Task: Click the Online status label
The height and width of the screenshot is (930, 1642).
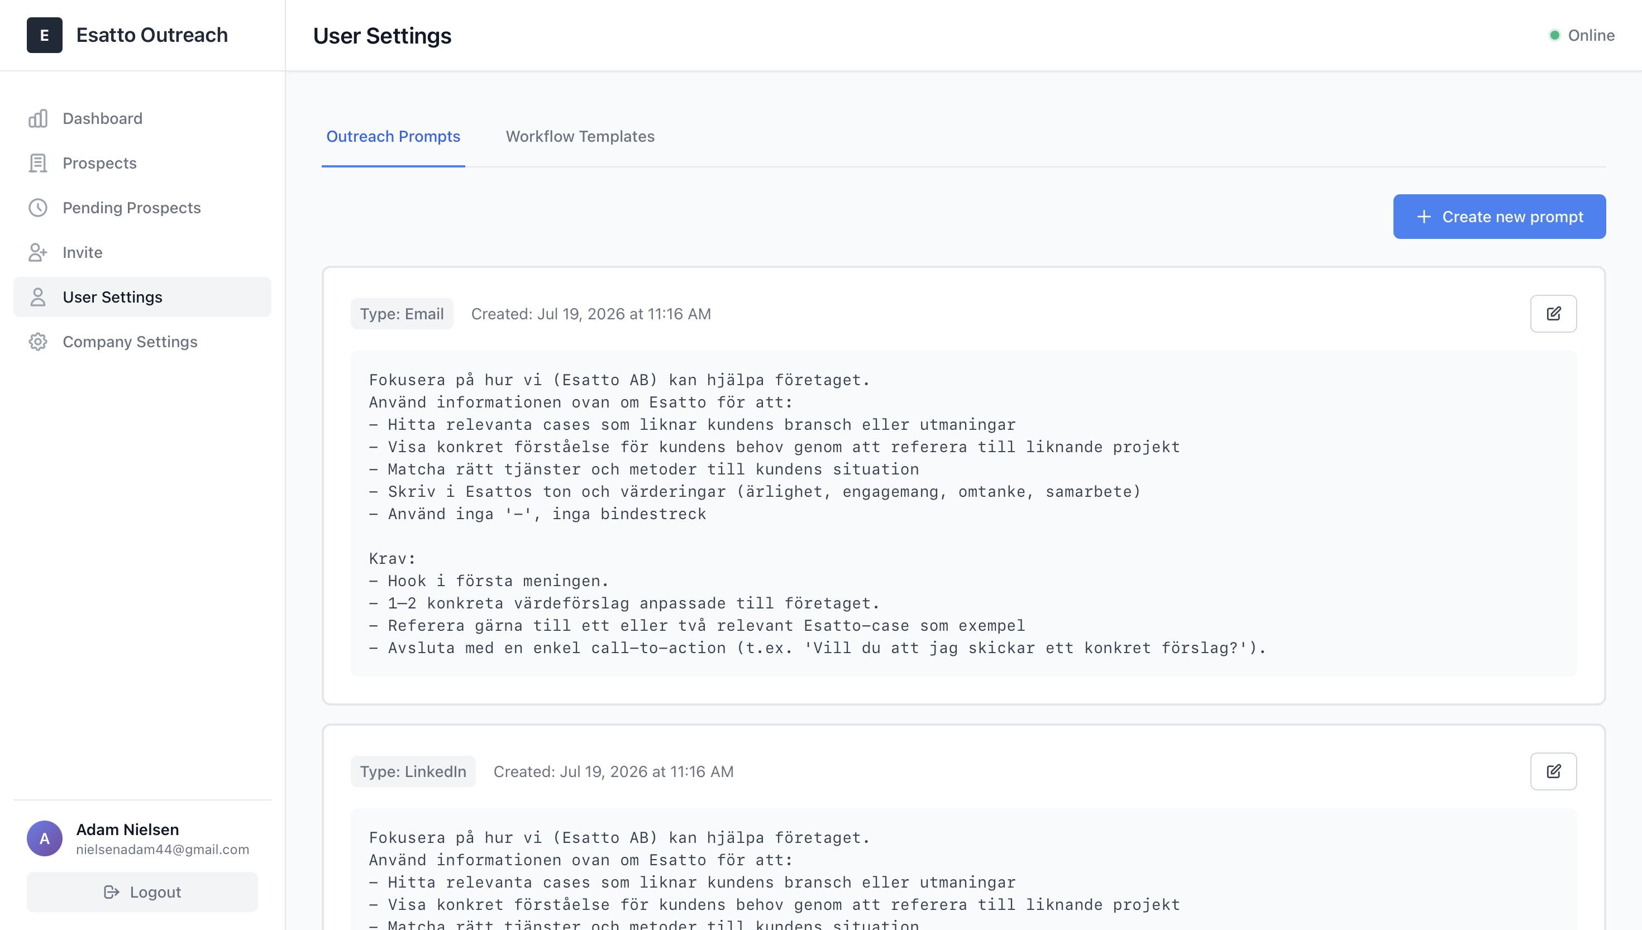Action: (x=1591, y=35)
